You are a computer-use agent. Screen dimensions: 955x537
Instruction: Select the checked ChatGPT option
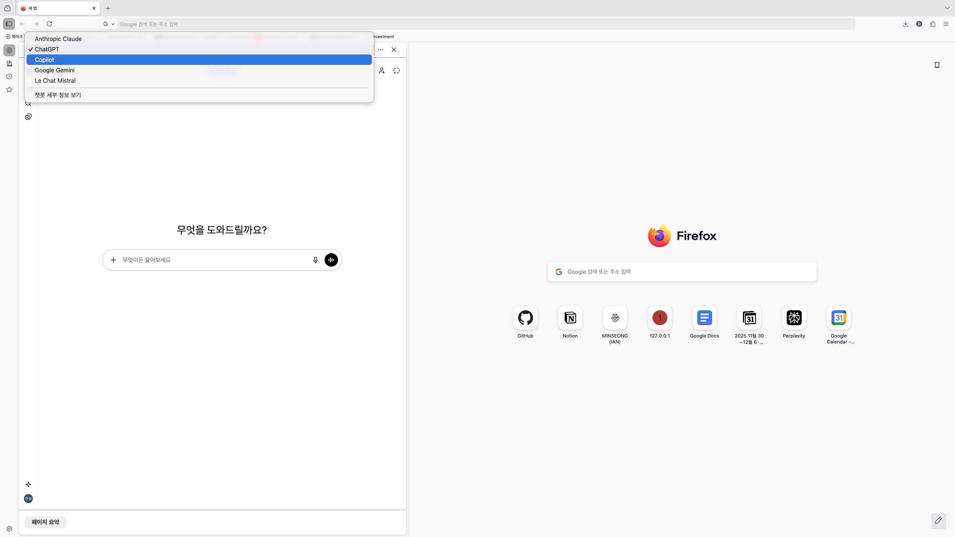[47, 49]
